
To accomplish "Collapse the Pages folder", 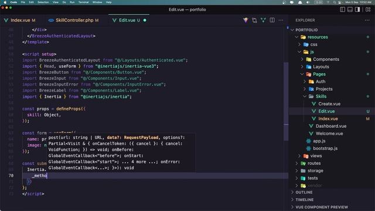I will 302,74.
